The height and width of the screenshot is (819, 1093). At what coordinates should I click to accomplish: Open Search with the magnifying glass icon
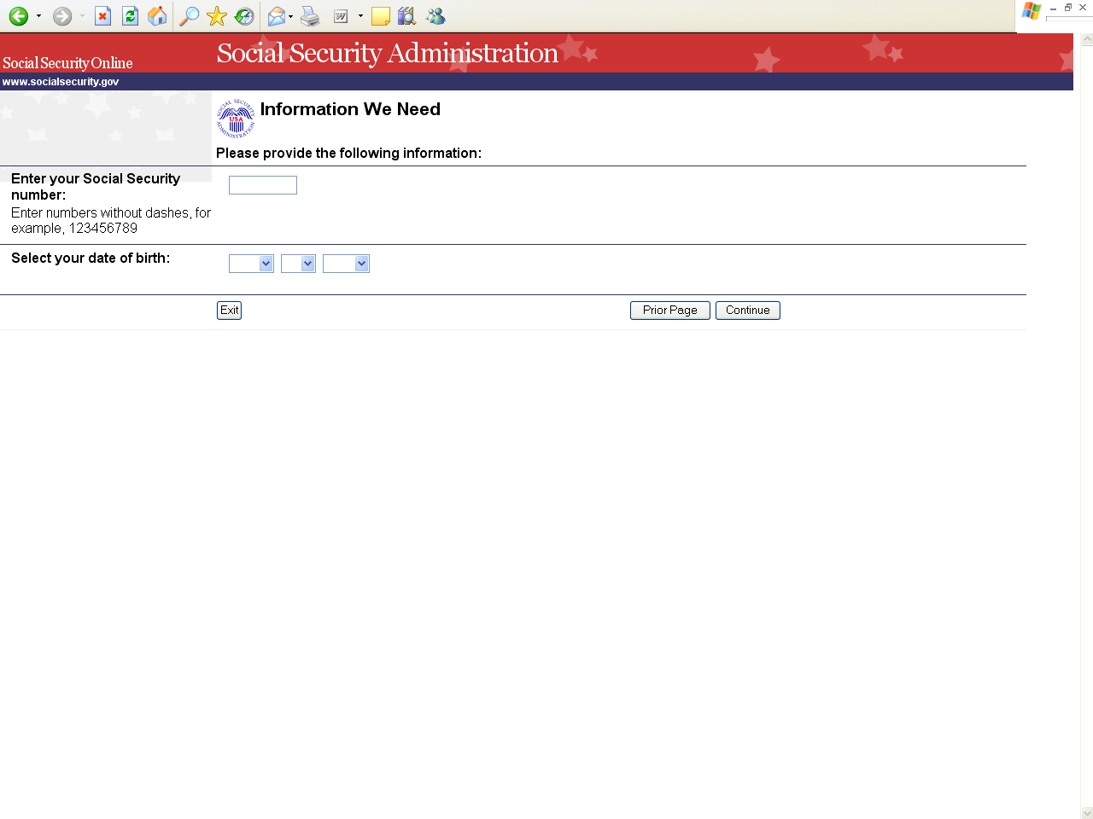pyautogui.click(x=190, y=16)
